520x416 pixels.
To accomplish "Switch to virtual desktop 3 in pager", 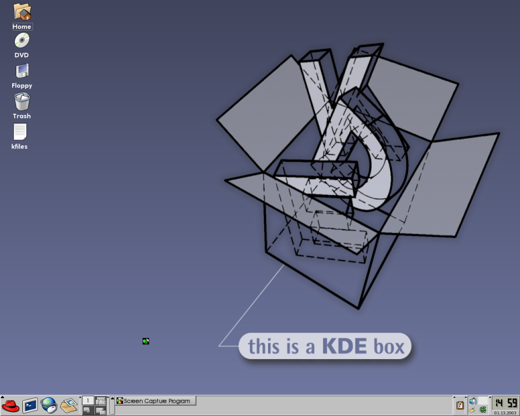I will click(88, 410).
